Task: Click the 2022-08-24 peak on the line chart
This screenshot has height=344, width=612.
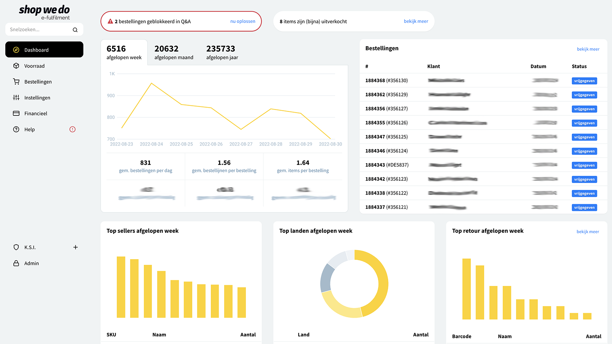Action: 151,83
